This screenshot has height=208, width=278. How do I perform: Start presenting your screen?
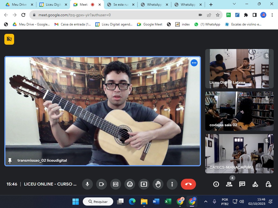pyautogui.click(x=144, y=184)
